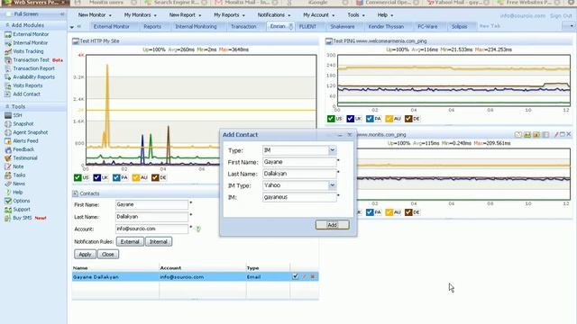The image size is (577, 324).
Task: Open the Tools menu in top bar
Action: (356, 15)
